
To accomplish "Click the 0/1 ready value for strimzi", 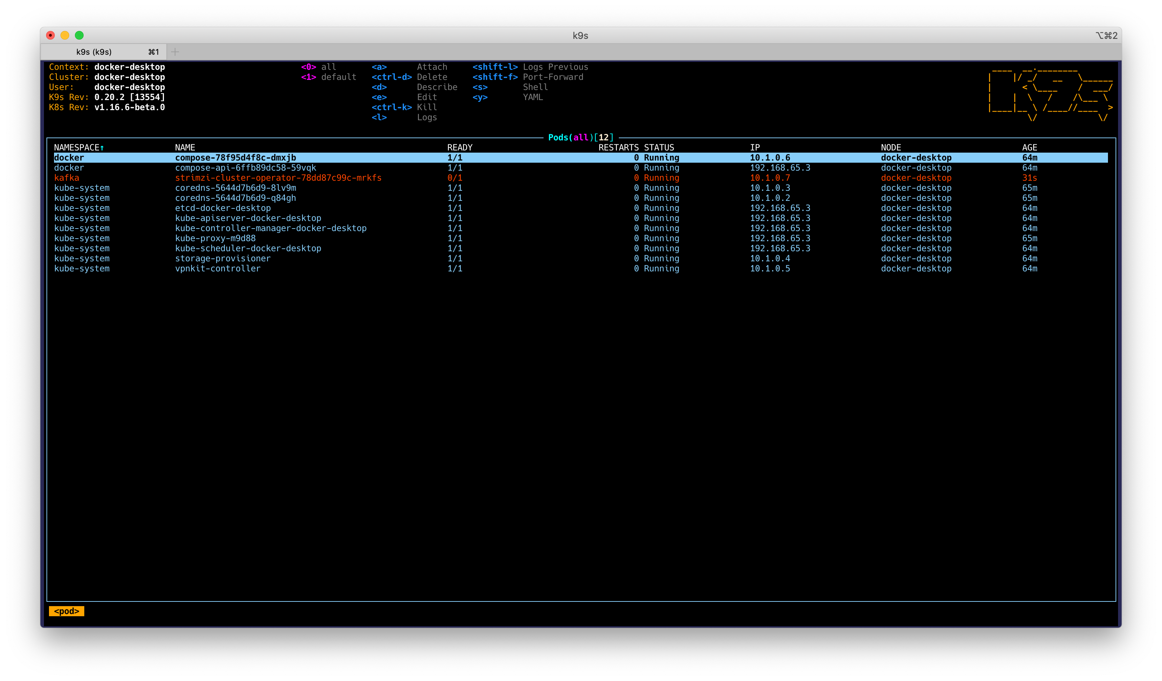I will pyautogui.click(x=455, y=178).
